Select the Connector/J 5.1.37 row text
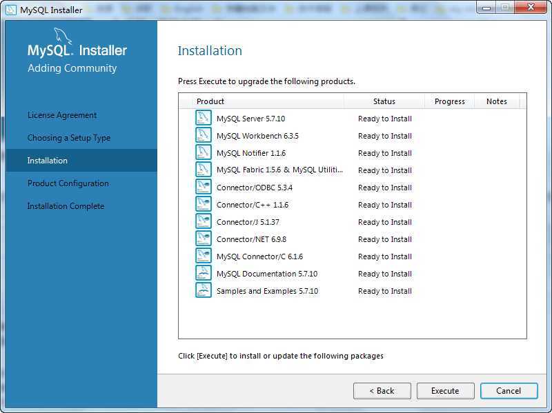The width and height of the screenshot is (552, 413). click(x=248, y=222)
